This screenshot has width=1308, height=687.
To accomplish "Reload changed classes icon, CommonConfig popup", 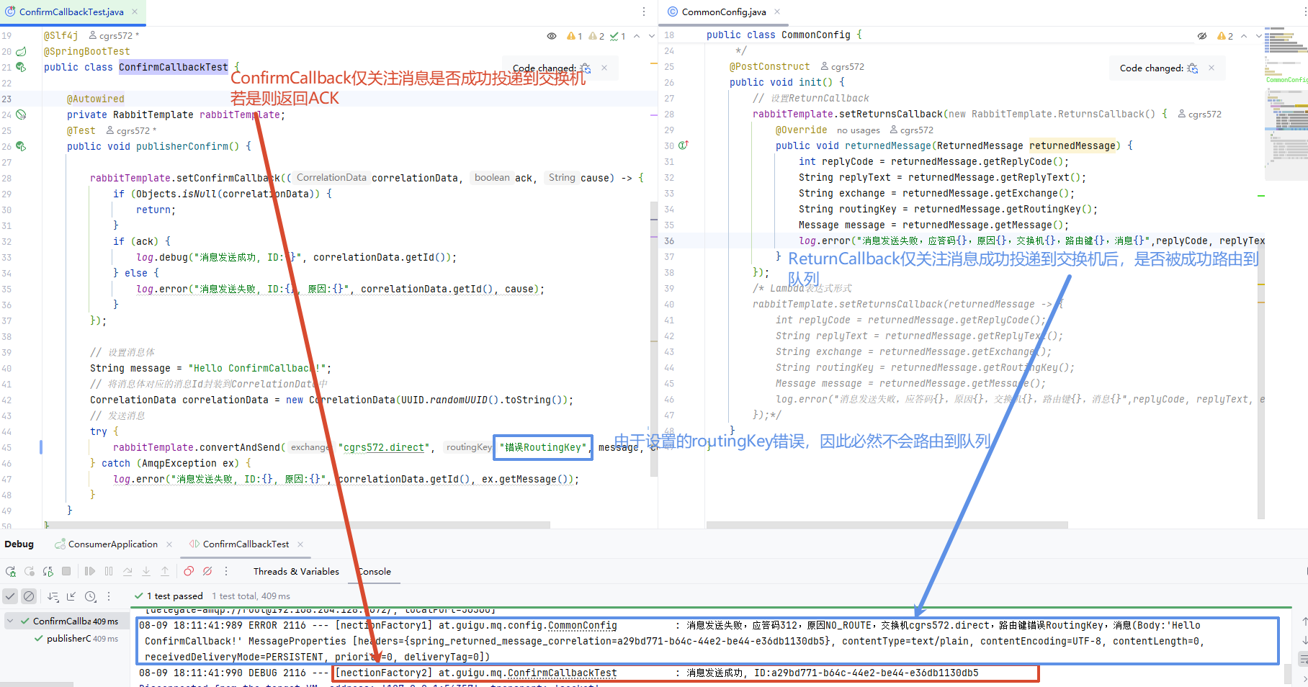I will coord(1193,68).
